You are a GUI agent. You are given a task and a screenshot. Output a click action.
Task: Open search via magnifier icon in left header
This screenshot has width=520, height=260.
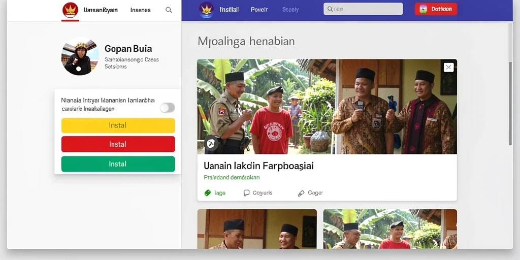tap(169, 10)
